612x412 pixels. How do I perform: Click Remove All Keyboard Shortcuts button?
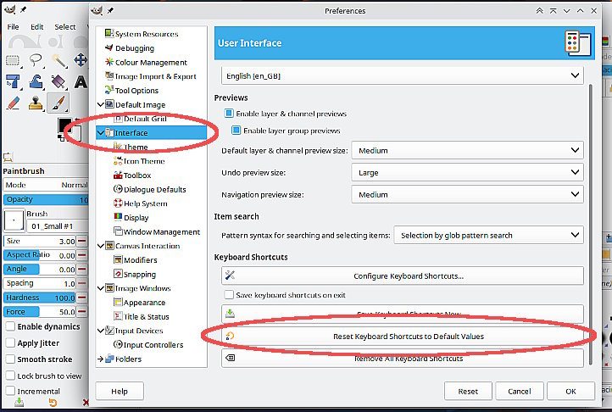403,358
